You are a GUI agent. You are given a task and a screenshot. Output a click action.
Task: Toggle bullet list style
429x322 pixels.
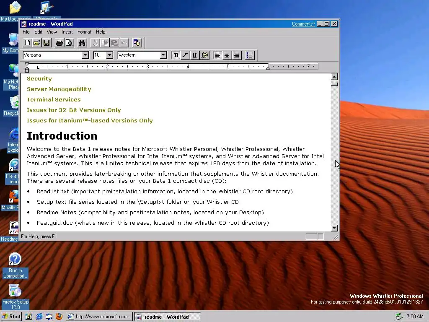pyautogui.click(x=250, y=55)
